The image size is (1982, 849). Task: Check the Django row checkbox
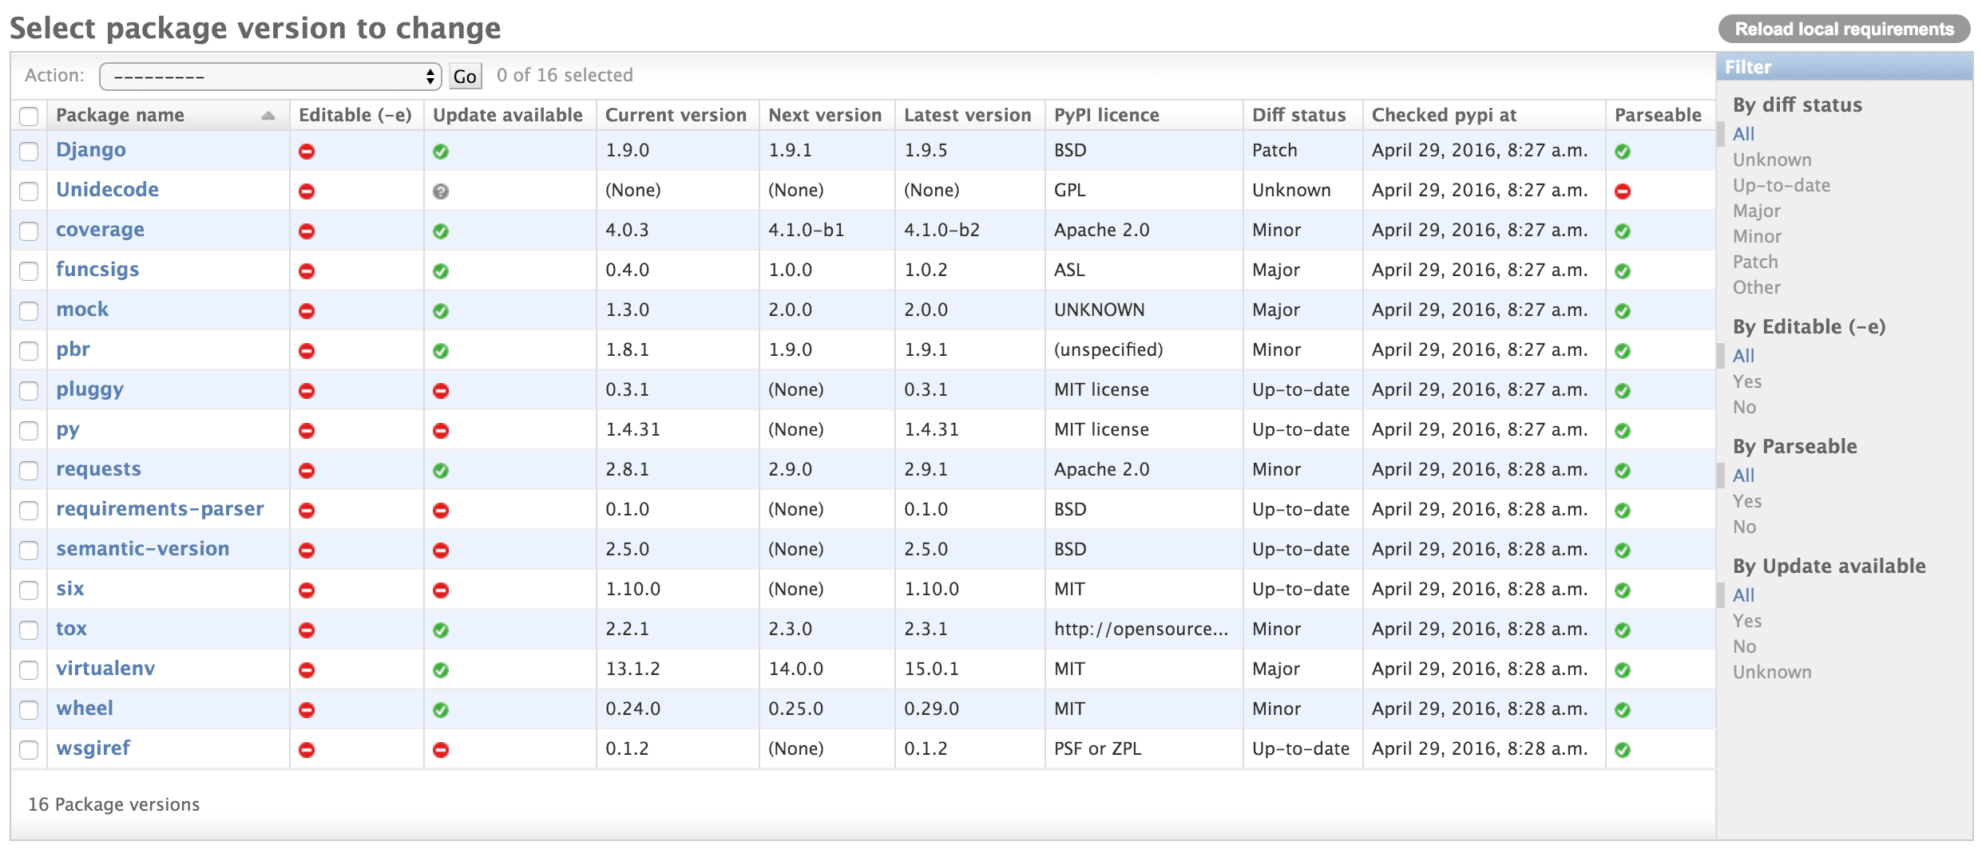pos(29,152)
